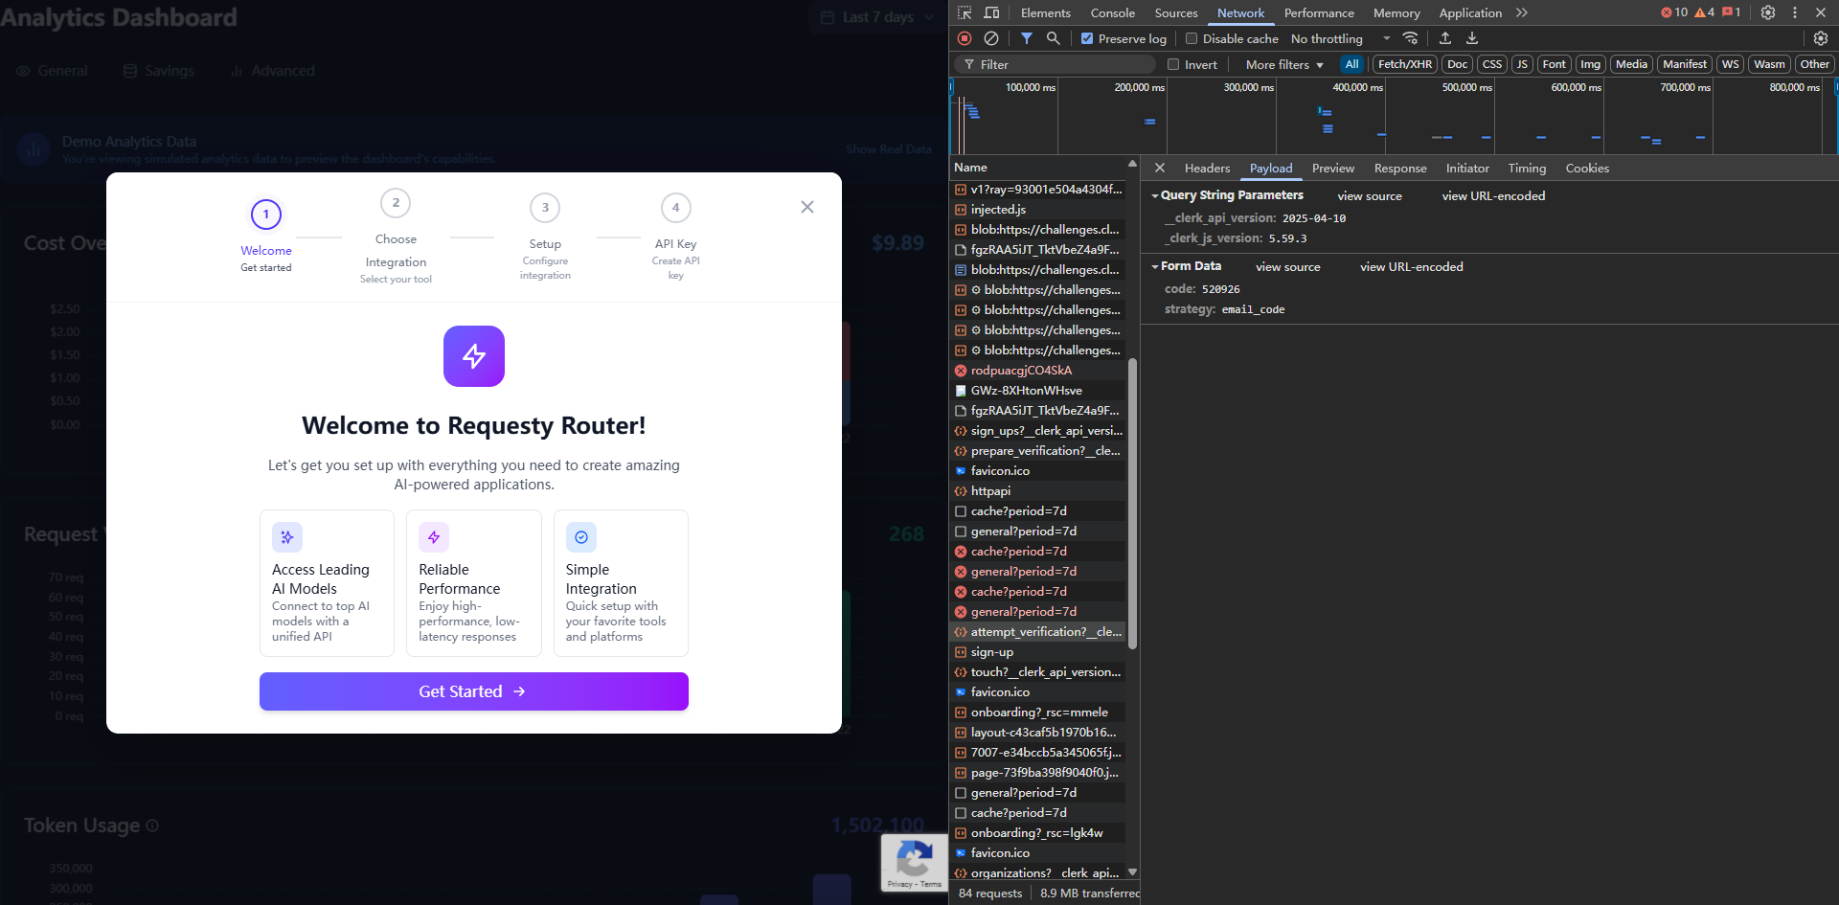
Task: Open the Savings dashboard tab
Action: pyautogui.click(x=159, y=71)
